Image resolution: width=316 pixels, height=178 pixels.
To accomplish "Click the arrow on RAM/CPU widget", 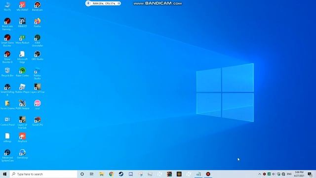I will [x=118, y=3].
